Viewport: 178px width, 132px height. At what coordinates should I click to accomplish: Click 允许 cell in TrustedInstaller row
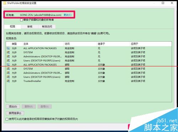(14, 81)
